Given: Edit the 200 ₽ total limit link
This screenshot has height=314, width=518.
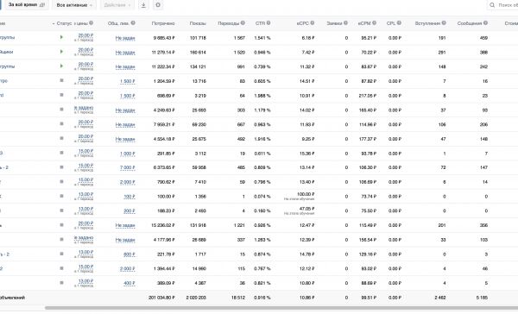Looking at the screenshot, I should tap(129, 211).
